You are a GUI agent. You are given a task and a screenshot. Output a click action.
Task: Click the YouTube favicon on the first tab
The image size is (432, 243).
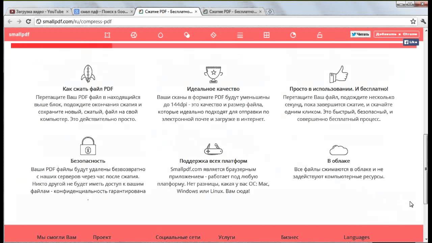[x=12, y=11]
